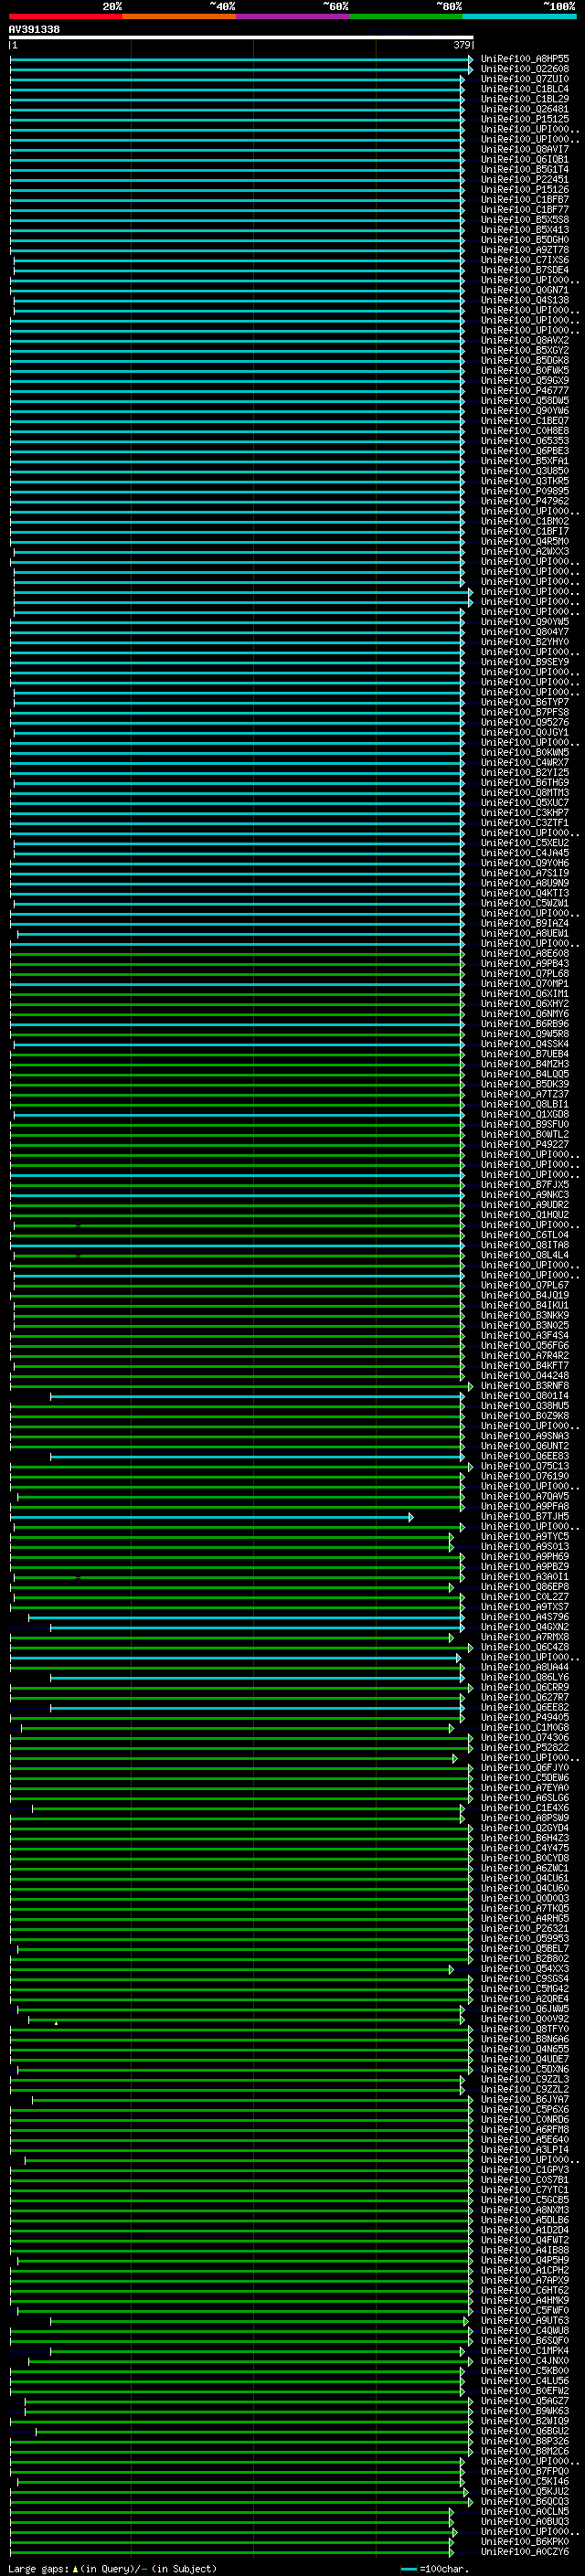Click the =100char. scale legend
The image size is (585, 2576).
434,2568
